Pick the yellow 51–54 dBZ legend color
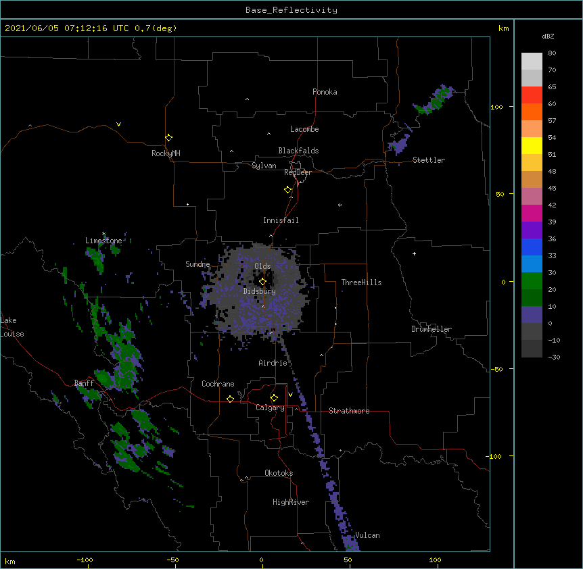 point(532,145)
